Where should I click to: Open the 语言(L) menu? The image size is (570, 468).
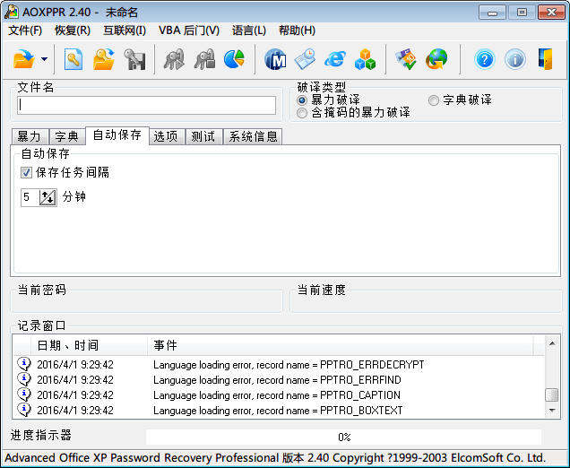tap(249, 30)
